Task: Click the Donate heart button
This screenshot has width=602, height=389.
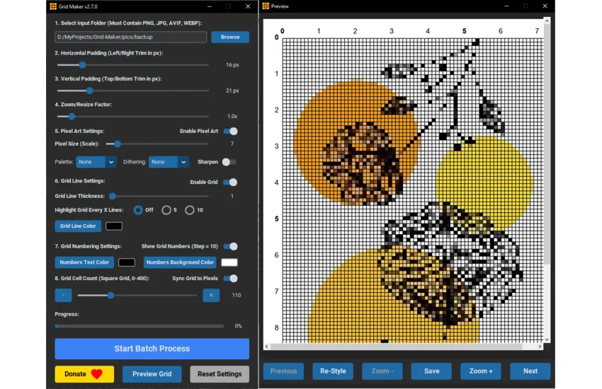Action: click(x=84, y=374)
